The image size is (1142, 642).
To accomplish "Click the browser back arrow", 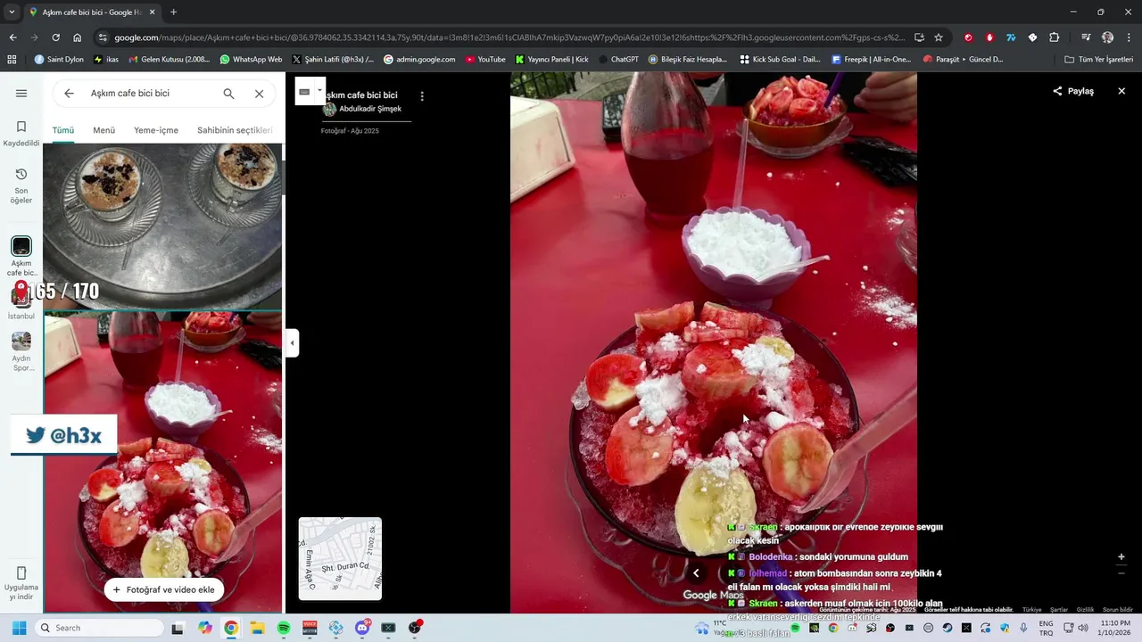I will pos(12,37).
